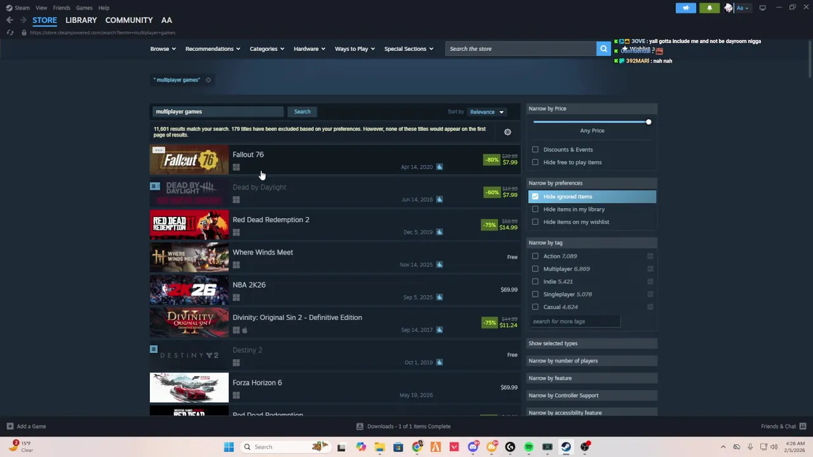The height and width of the screenshot is (457, 813).
Task: Click thumbs-up review icon for Red Dead Redemption 2
Action: pos(439,232)
